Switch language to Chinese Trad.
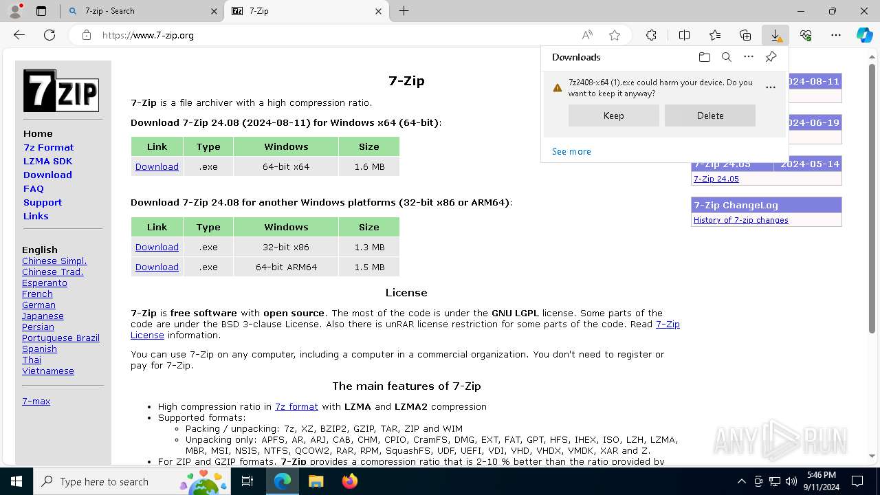 tap(52, 272)
